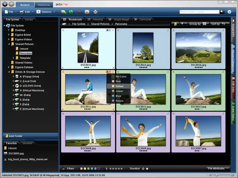Click the star icon on DSC0015.jpg thumbnail
The image size is (238, 178).
click(63, 30)
